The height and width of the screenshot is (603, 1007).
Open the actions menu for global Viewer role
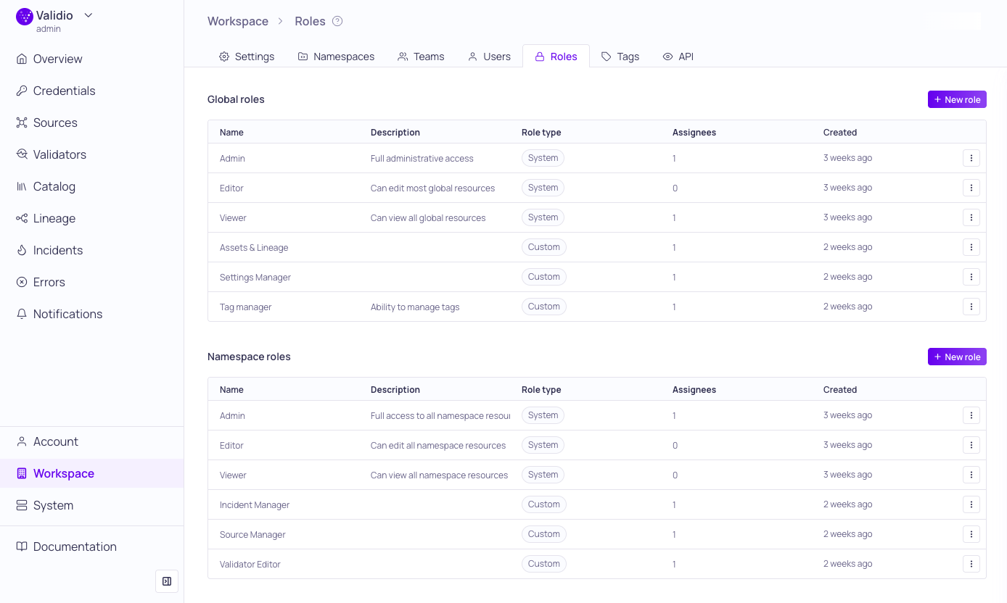971,217
